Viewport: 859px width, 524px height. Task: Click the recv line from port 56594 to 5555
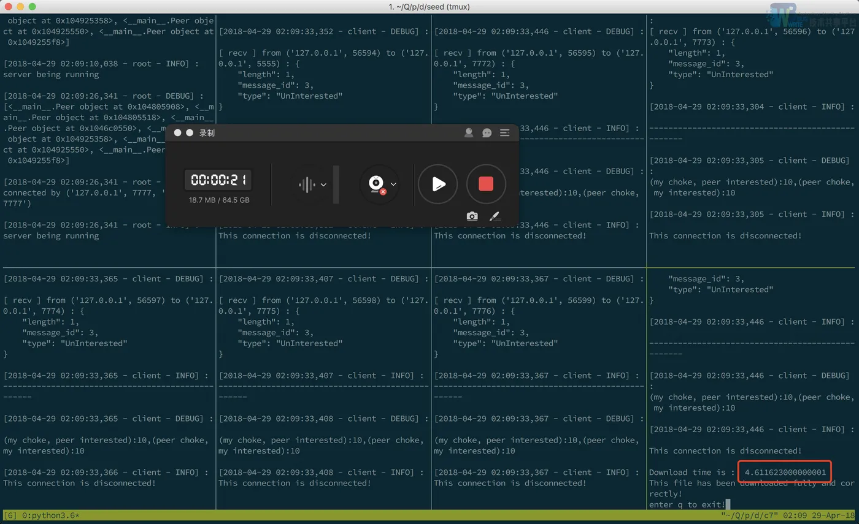pyautogui.click(x=323, y=53)
